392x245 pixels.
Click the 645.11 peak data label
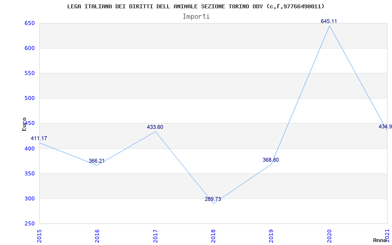(329, 21)
